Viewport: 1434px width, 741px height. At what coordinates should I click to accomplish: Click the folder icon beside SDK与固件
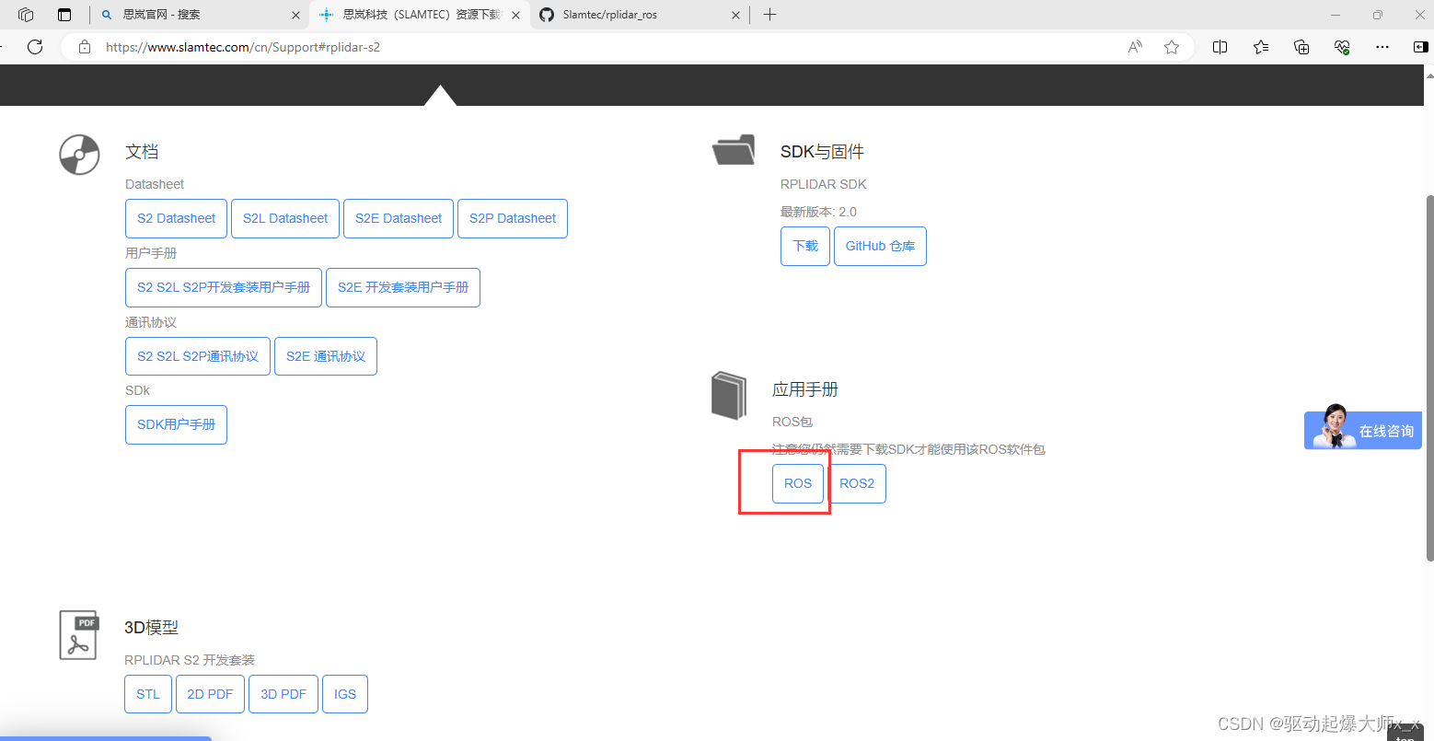tap(734, 150)
